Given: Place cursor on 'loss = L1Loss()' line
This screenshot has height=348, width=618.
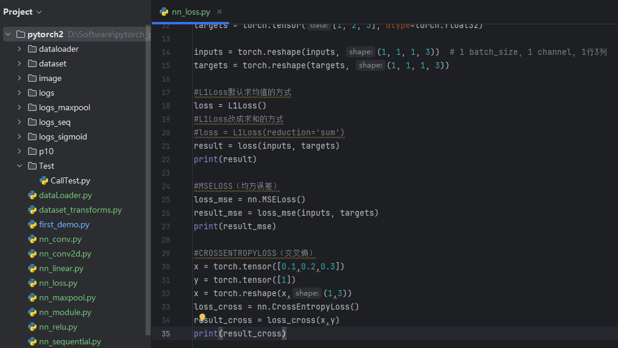Looking at the screenshot, I should [x=230, y=105].
